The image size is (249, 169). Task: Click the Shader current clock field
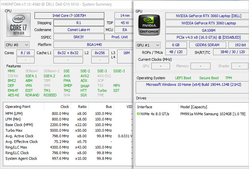click(240, 66)
